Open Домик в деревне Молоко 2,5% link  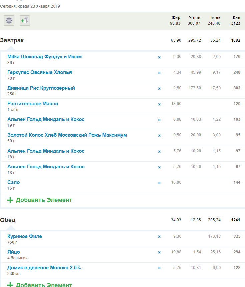pyautogui.click(x=44, y=268)
